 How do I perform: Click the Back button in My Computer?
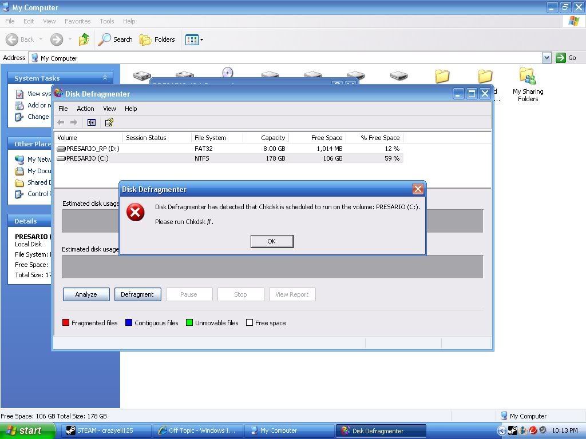point(20,39)
